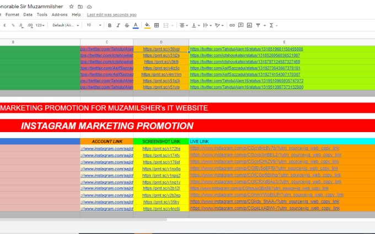Select column D header
The image size is (375, 234).
click(x=161, y=42)
